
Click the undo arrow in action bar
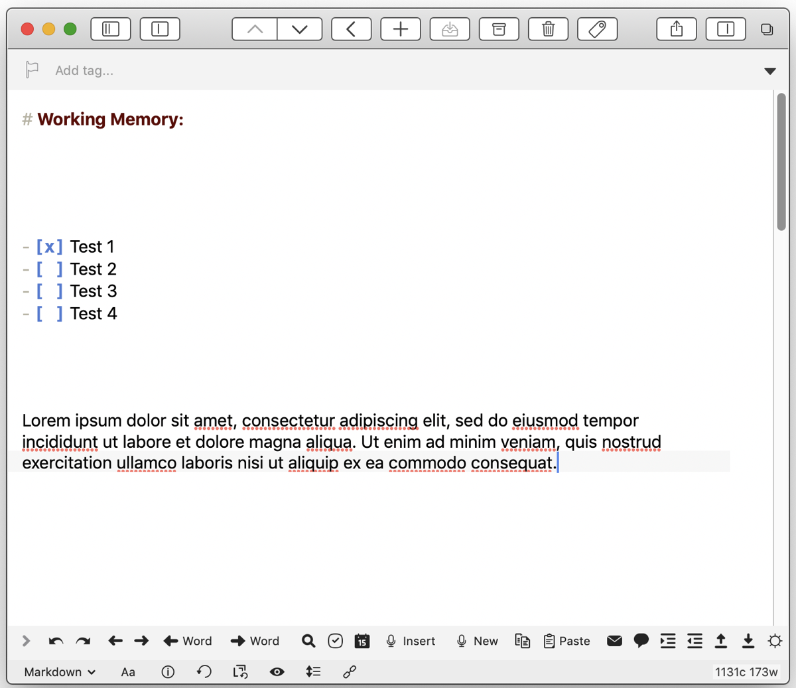pos(56,641)
